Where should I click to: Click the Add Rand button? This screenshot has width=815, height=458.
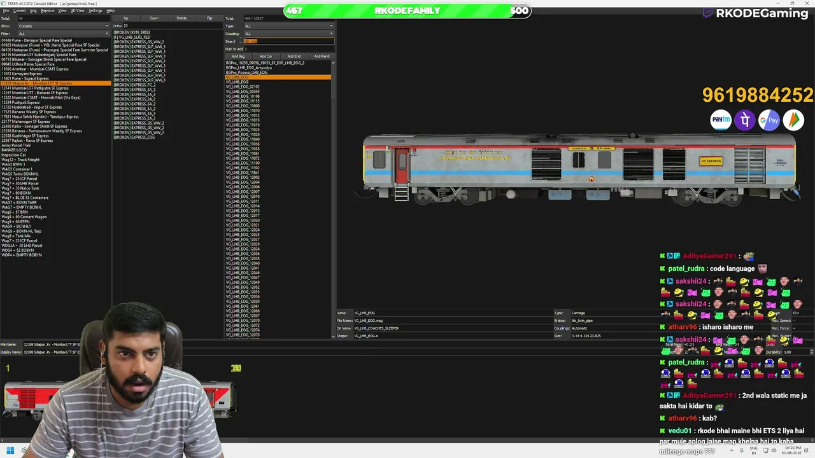coord(322,57)
